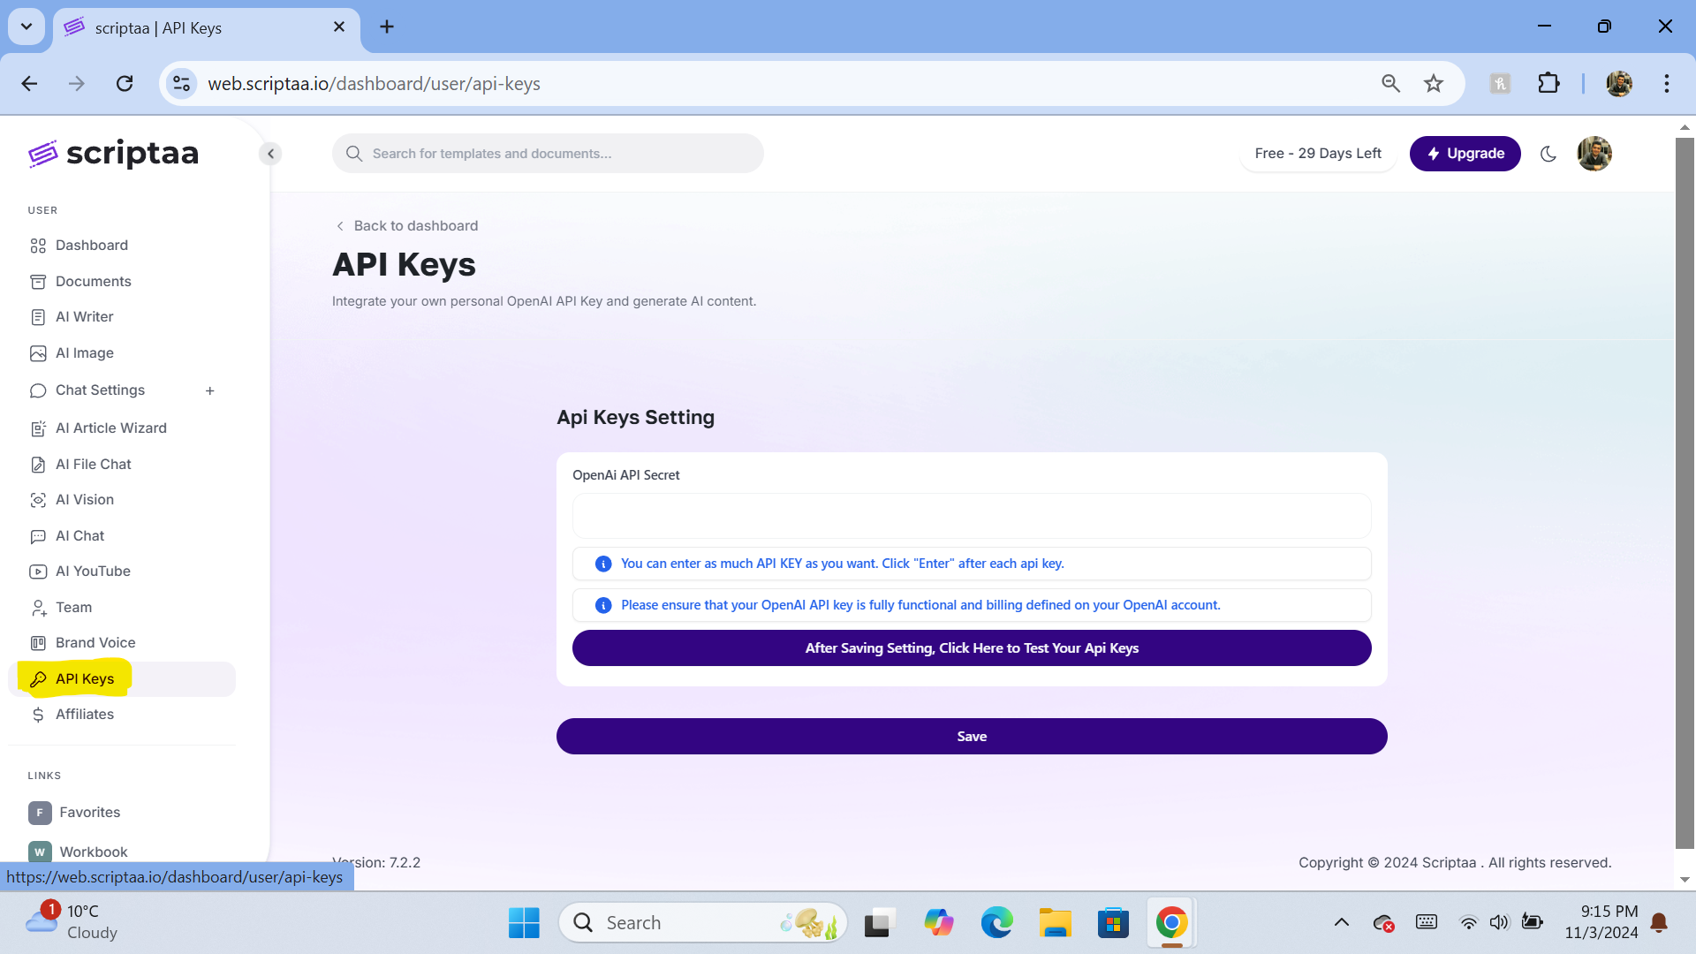The image size is (1696, 954).
Task: Go to AI File Chat
Action: (93, 465)
